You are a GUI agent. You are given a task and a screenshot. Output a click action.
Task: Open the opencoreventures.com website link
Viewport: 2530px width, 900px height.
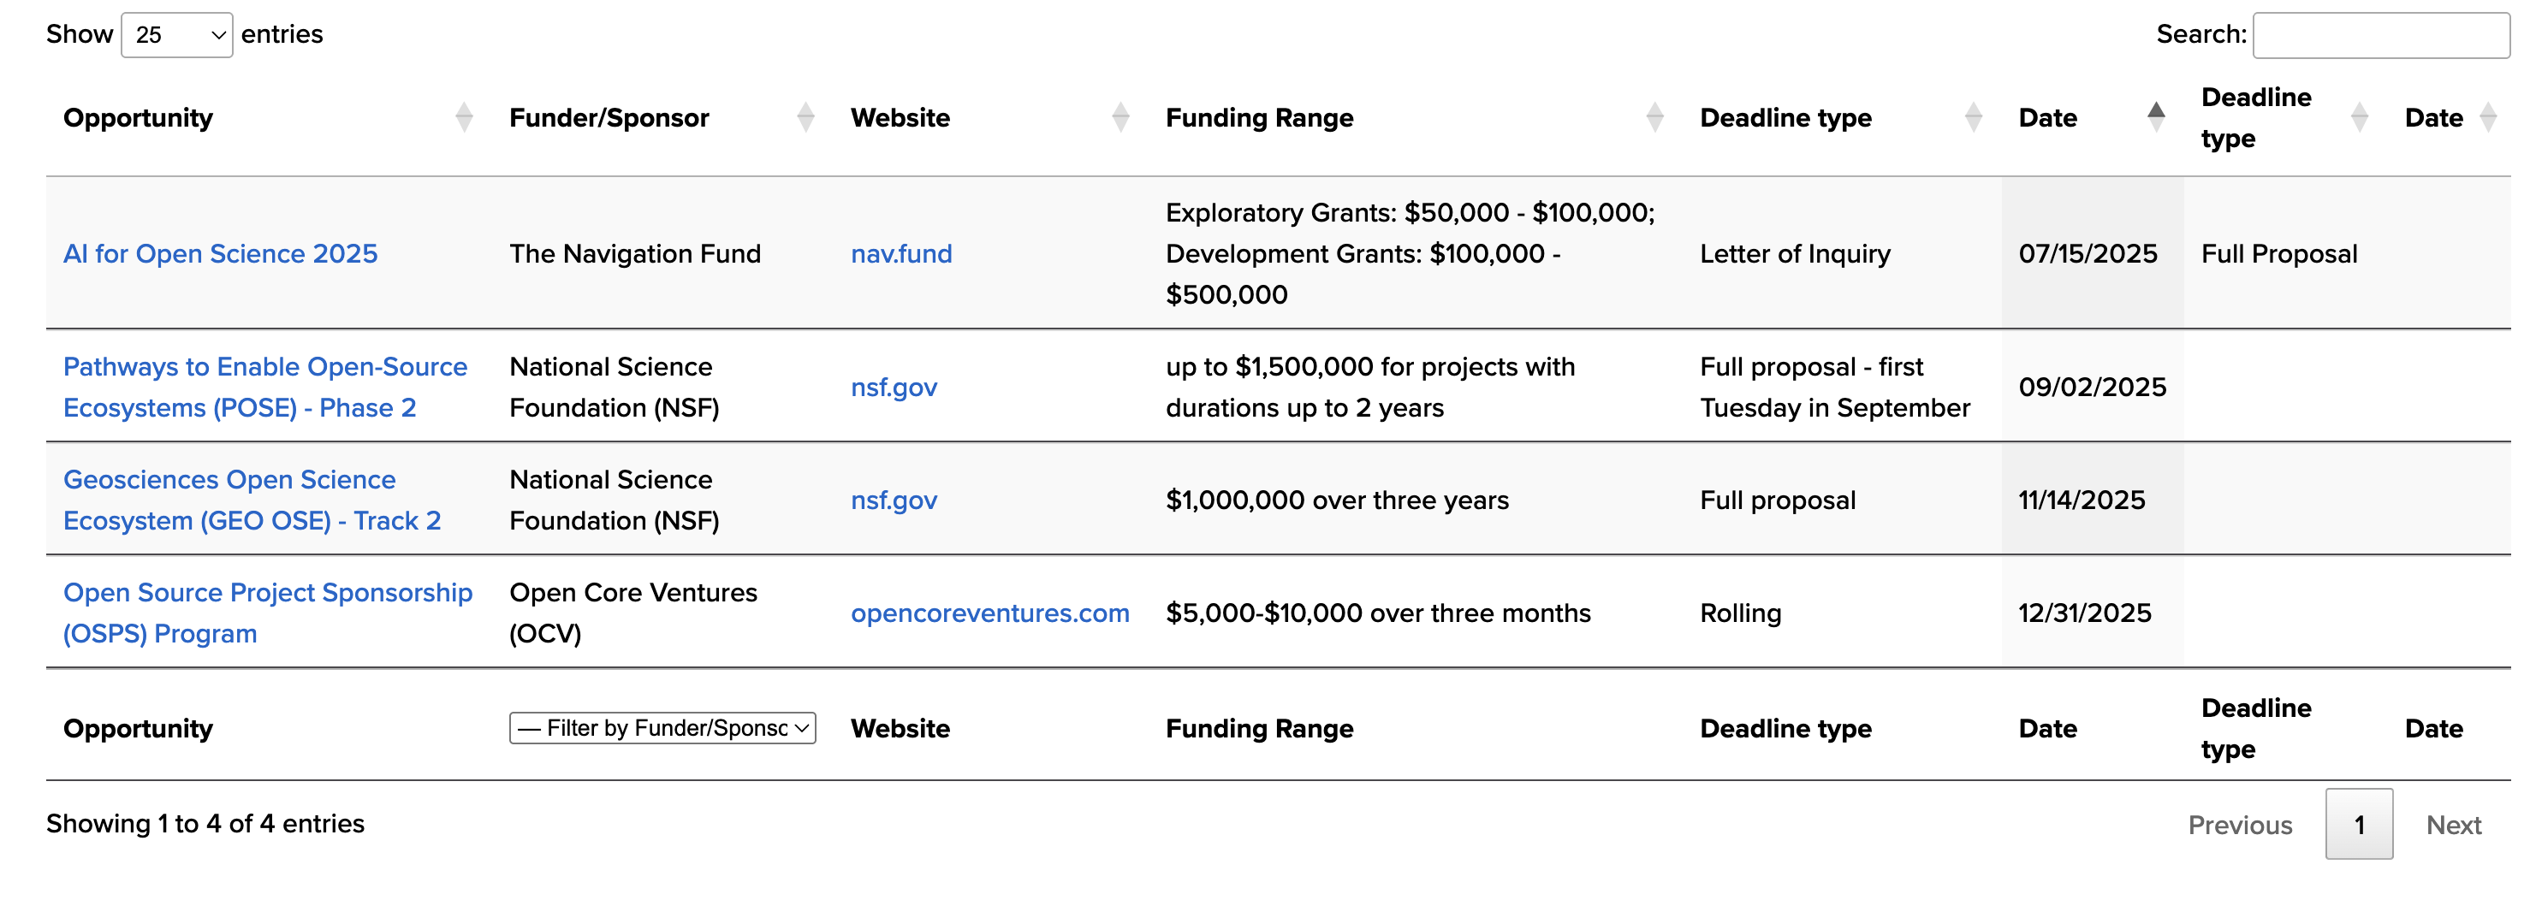[990, 613]
